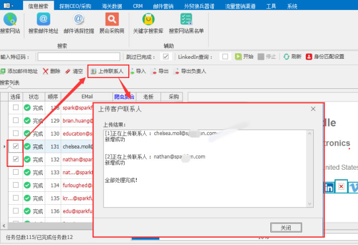The height and width of the screenshot is (245, 358).
Task: Check the checkbox for row 129
Action: pos(16,120)
